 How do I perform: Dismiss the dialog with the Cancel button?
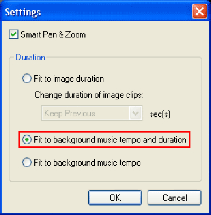pyautogui.click(x=175, y=198)
